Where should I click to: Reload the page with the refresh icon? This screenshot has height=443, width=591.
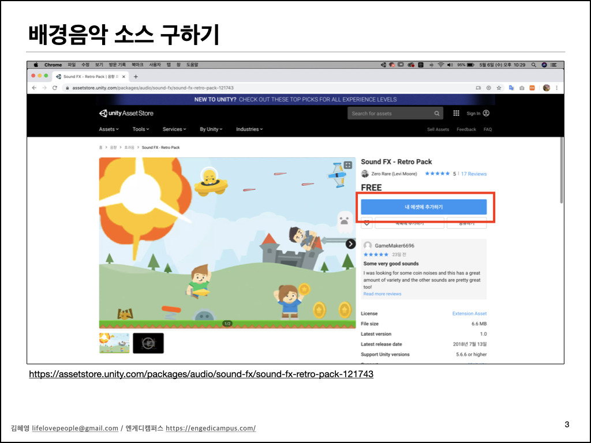pos(55,88)
